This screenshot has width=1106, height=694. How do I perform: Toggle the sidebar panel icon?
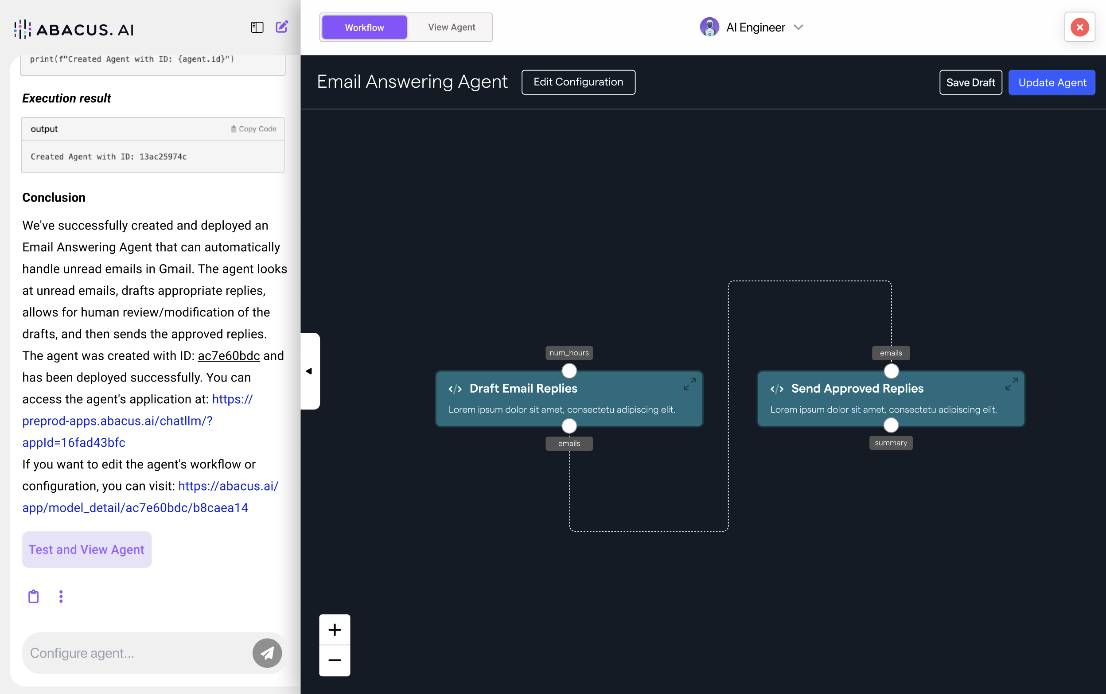(x=257, y=27)
